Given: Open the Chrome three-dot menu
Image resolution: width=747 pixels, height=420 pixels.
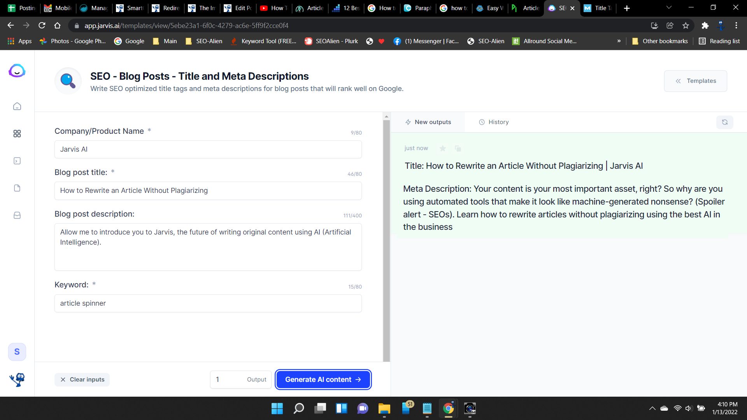Looking at the screenshot, I should point(736,25).
